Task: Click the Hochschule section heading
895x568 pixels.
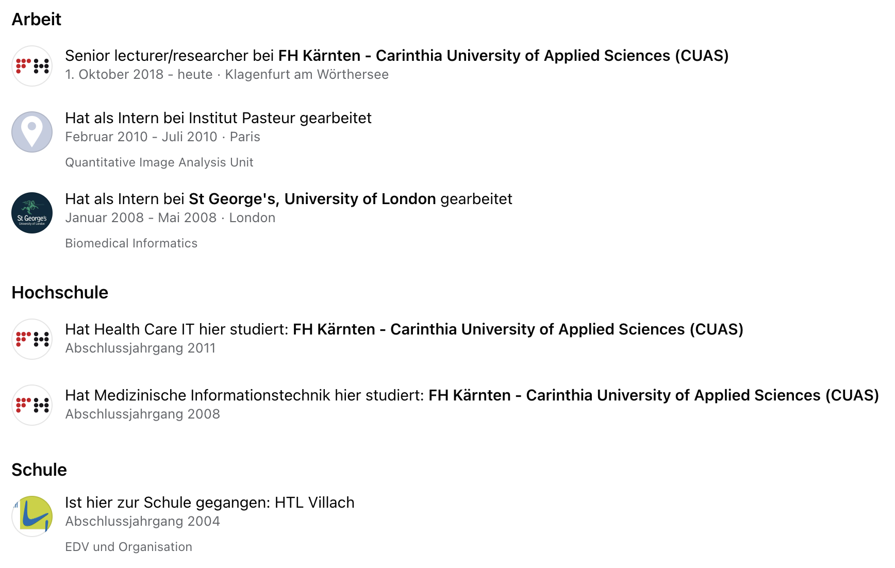Action: click(x=60, y=292)
